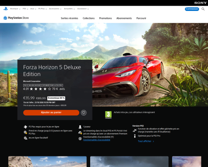
Task: Open the Promotions tab
Action: [106, 18]
